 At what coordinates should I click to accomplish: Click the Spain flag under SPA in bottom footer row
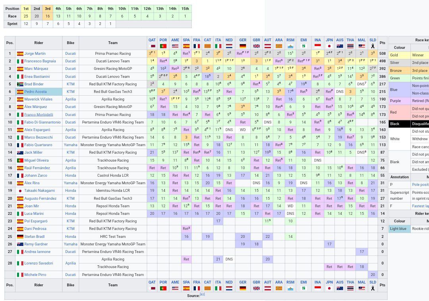[x=186, y=288]
